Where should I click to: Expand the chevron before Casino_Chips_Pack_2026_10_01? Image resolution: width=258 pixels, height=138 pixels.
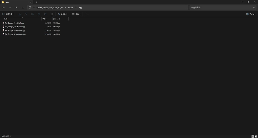point(34,8)
